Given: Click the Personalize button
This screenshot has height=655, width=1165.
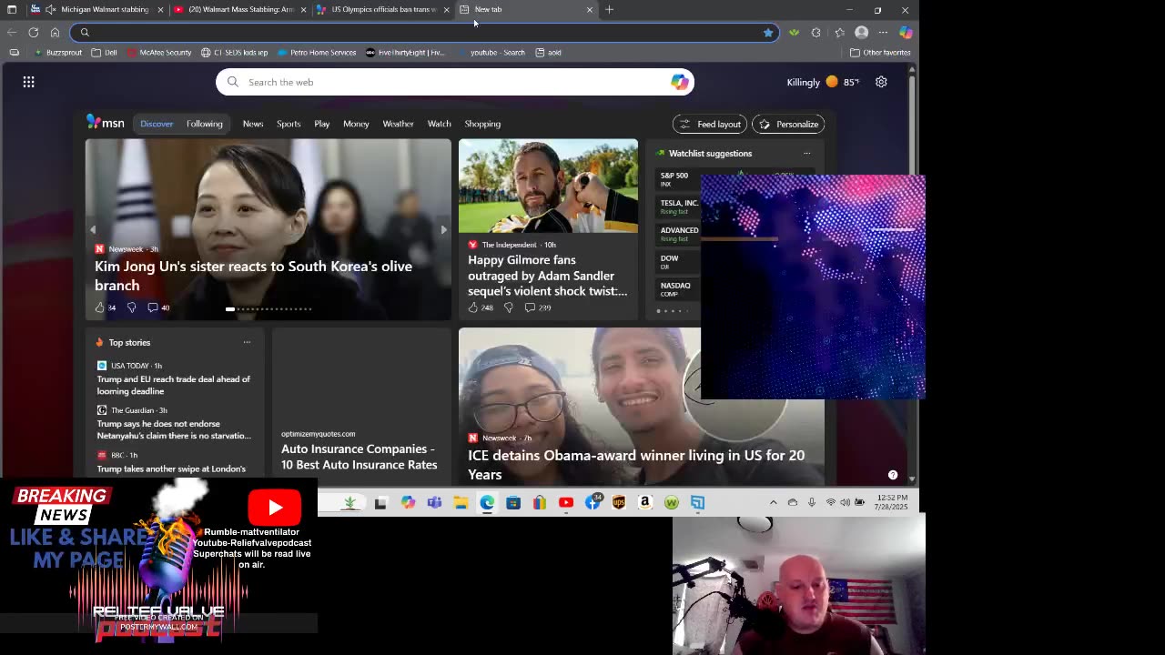Looking at the screenshot, I should click(788, 124).
